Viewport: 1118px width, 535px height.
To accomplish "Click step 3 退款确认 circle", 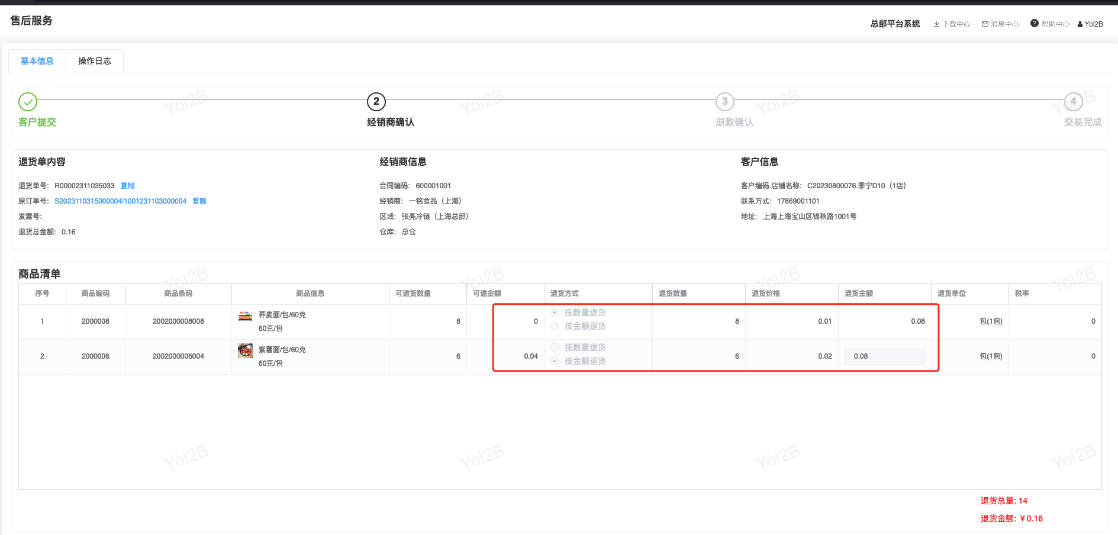I will coord(725,102).
